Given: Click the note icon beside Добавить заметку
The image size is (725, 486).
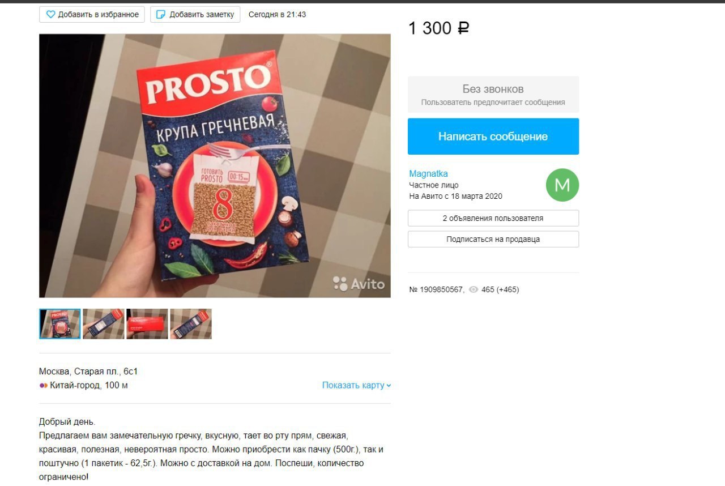Looking at the screenshot, I should coord(161,14).
